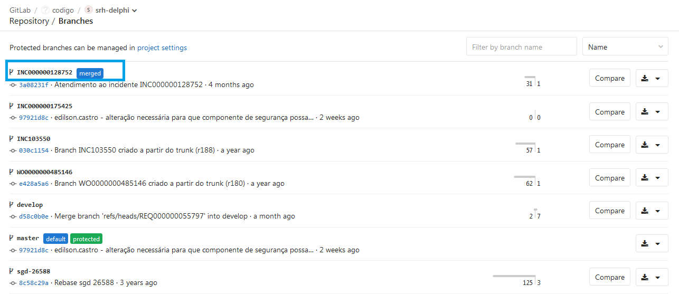Screen dimensions: 679x294
Task: Navigate to GitLab breadcrumb root
Action: click(20, 10)
